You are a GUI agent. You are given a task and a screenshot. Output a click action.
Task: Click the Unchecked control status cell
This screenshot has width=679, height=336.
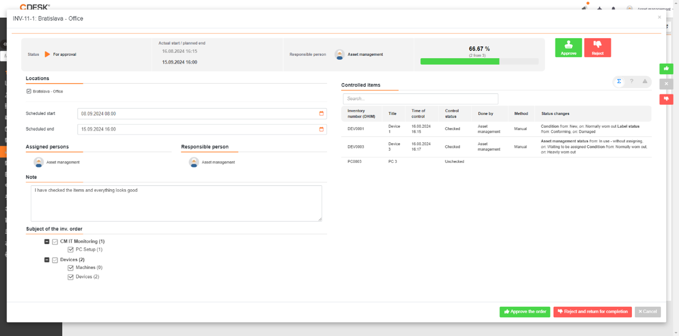pyautogui.click(x=454, y=161)
